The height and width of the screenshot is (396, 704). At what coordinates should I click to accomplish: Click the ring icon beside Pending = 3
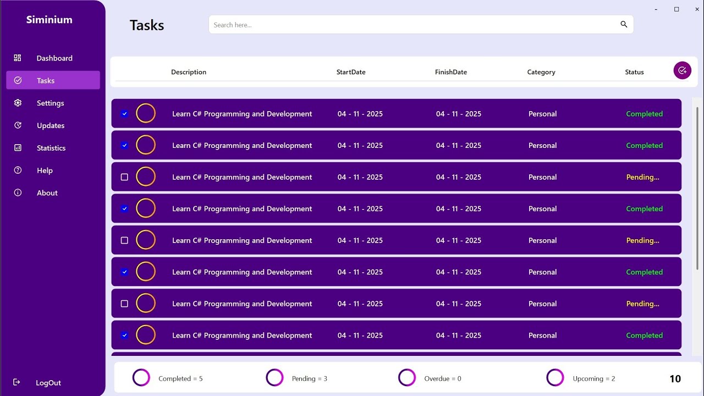pos(274,378)
